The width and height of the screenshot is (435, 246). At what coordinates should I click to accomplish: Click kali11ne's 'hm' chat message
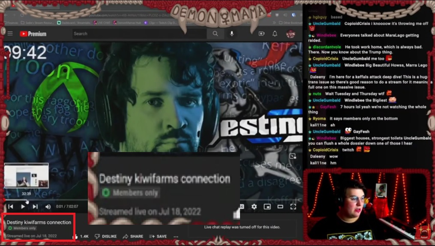(323, 163)
